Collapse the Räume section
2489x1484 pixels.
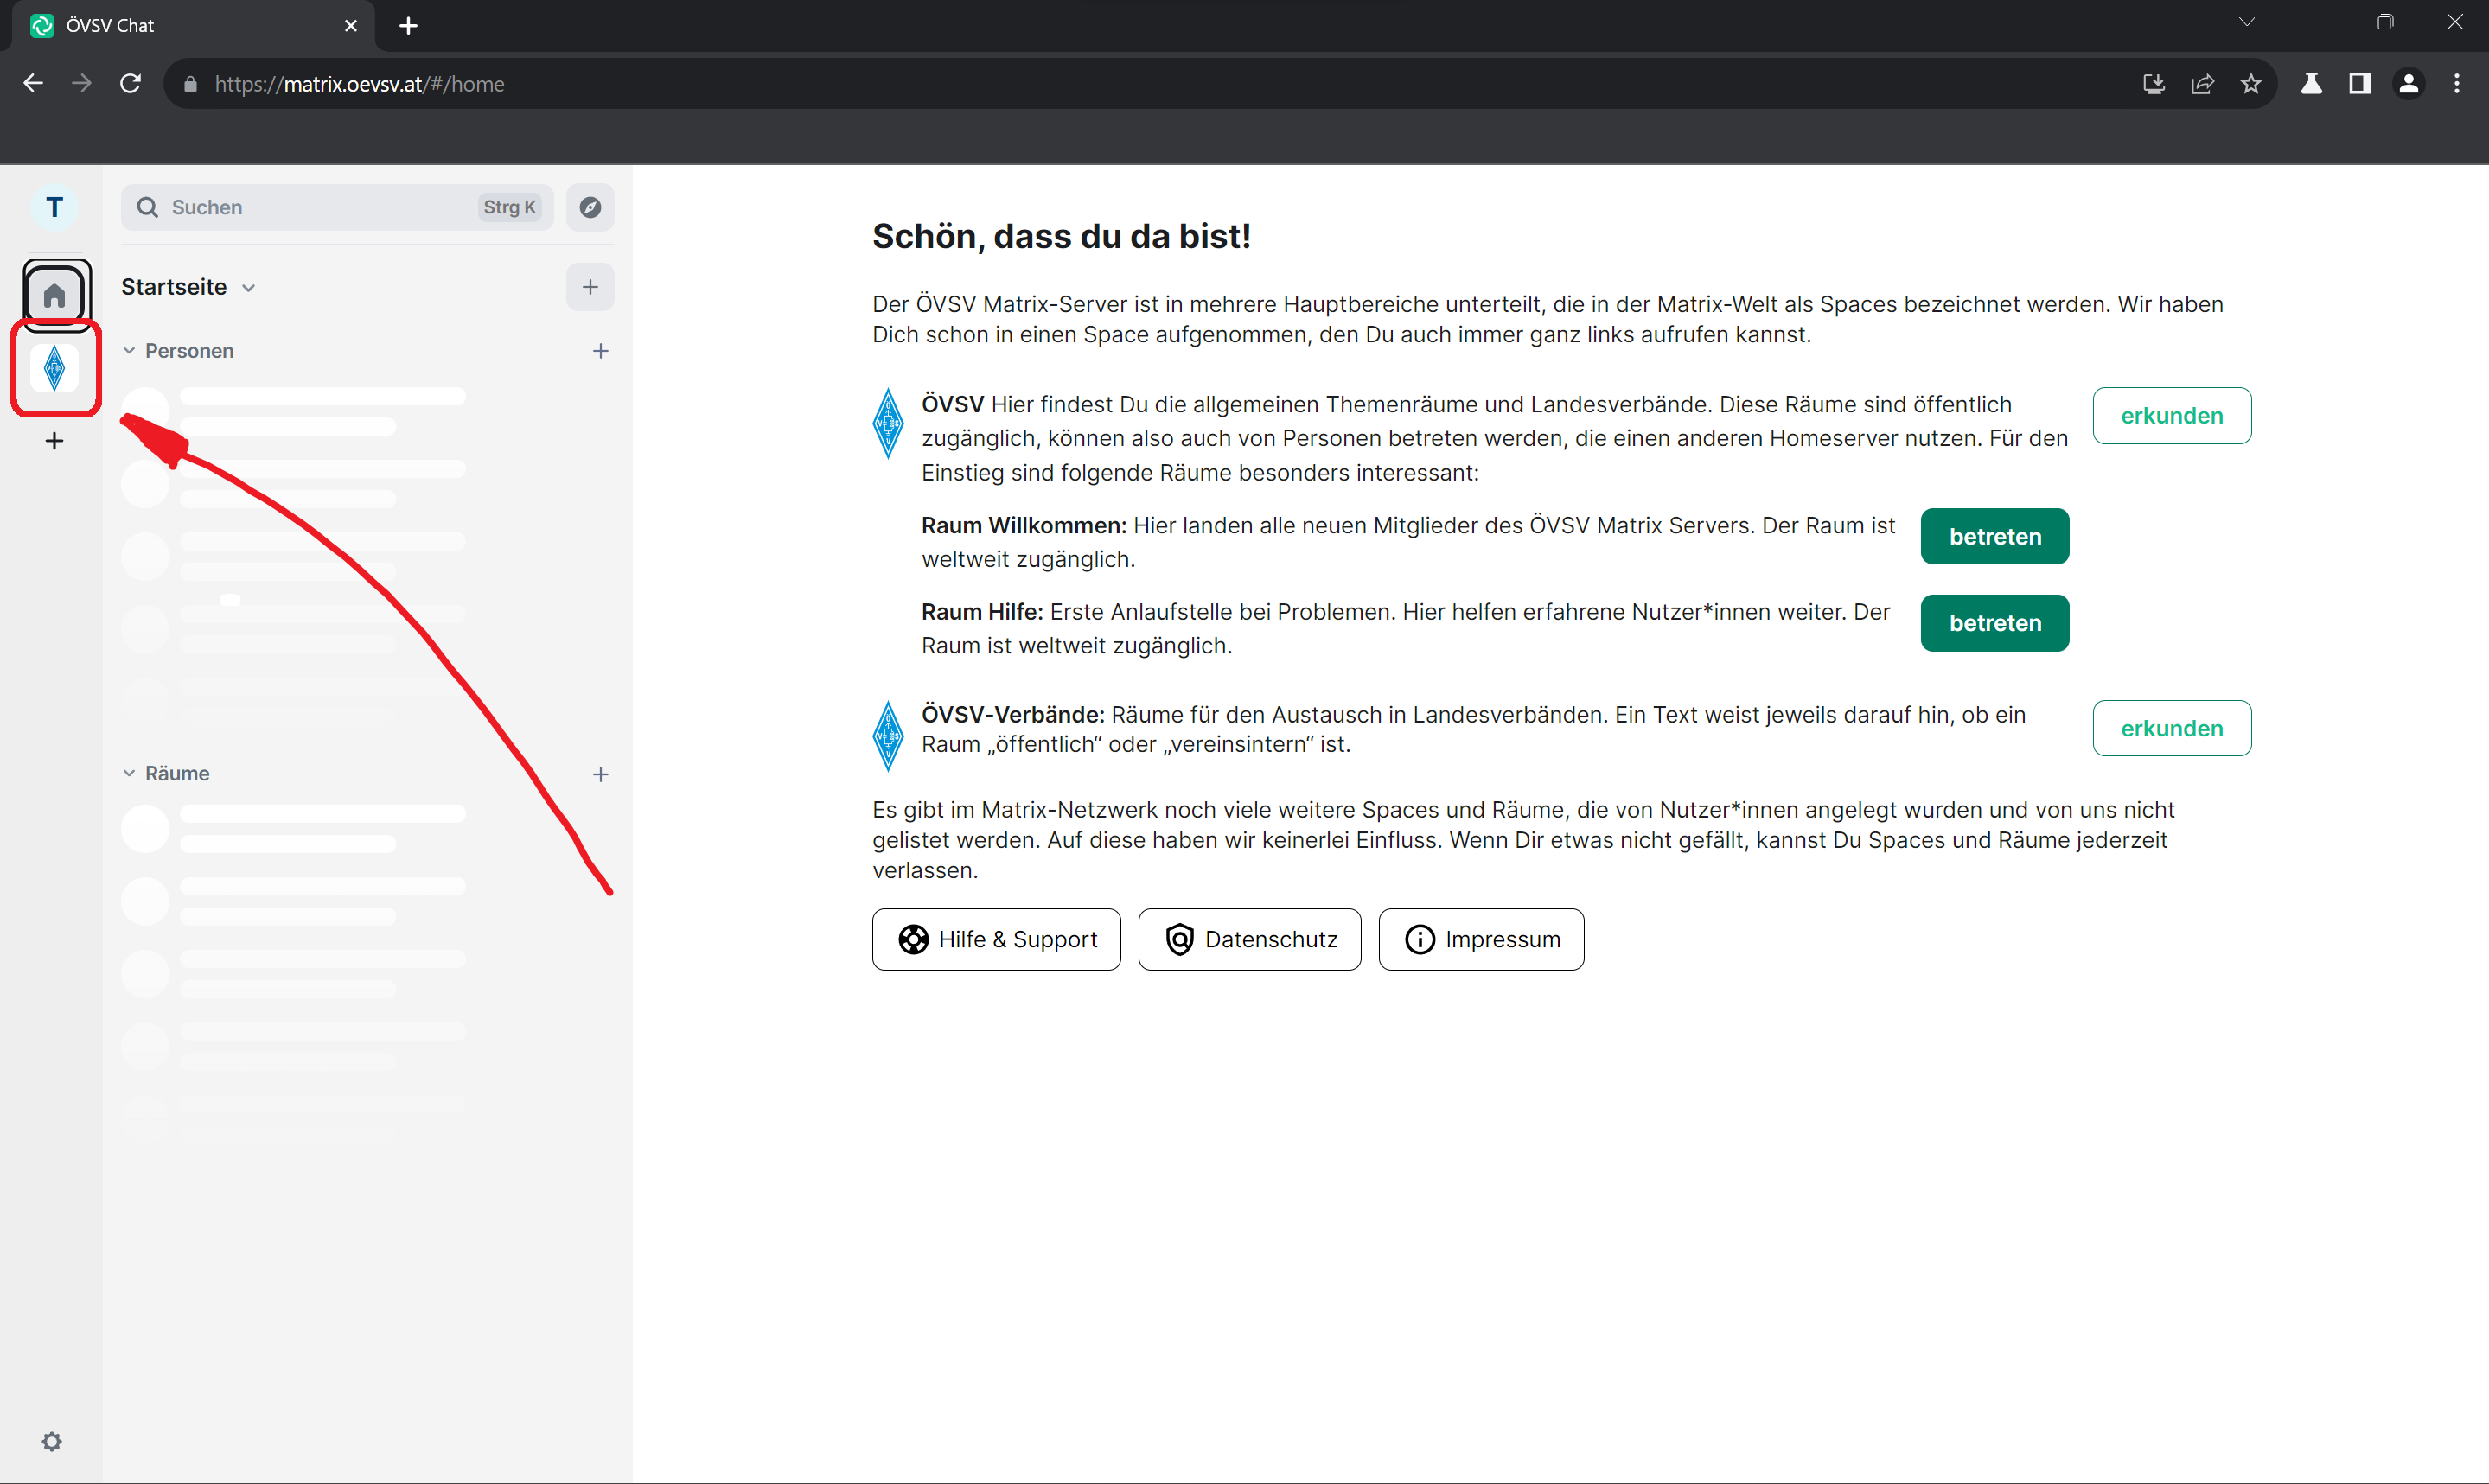[x=166, y=774]
